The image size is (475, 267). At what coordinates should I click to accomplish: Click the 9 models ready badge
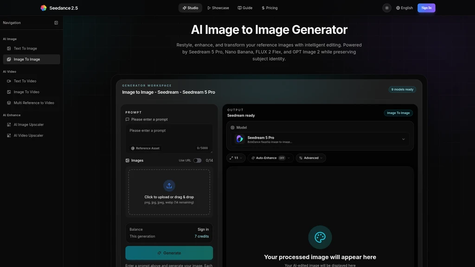tap(402, 89)
